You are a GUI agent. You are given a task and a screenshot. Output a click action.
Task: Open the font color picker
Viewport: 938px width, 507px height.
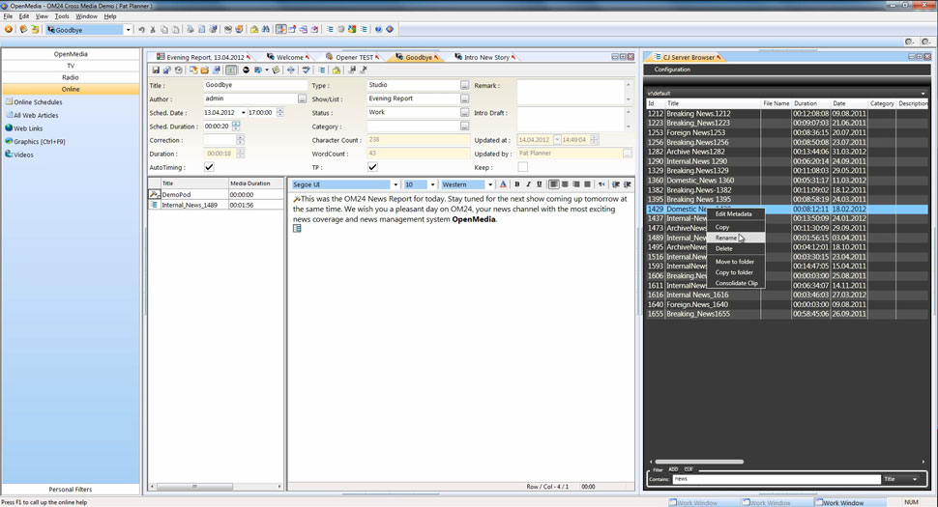click(x=503, y=184)
